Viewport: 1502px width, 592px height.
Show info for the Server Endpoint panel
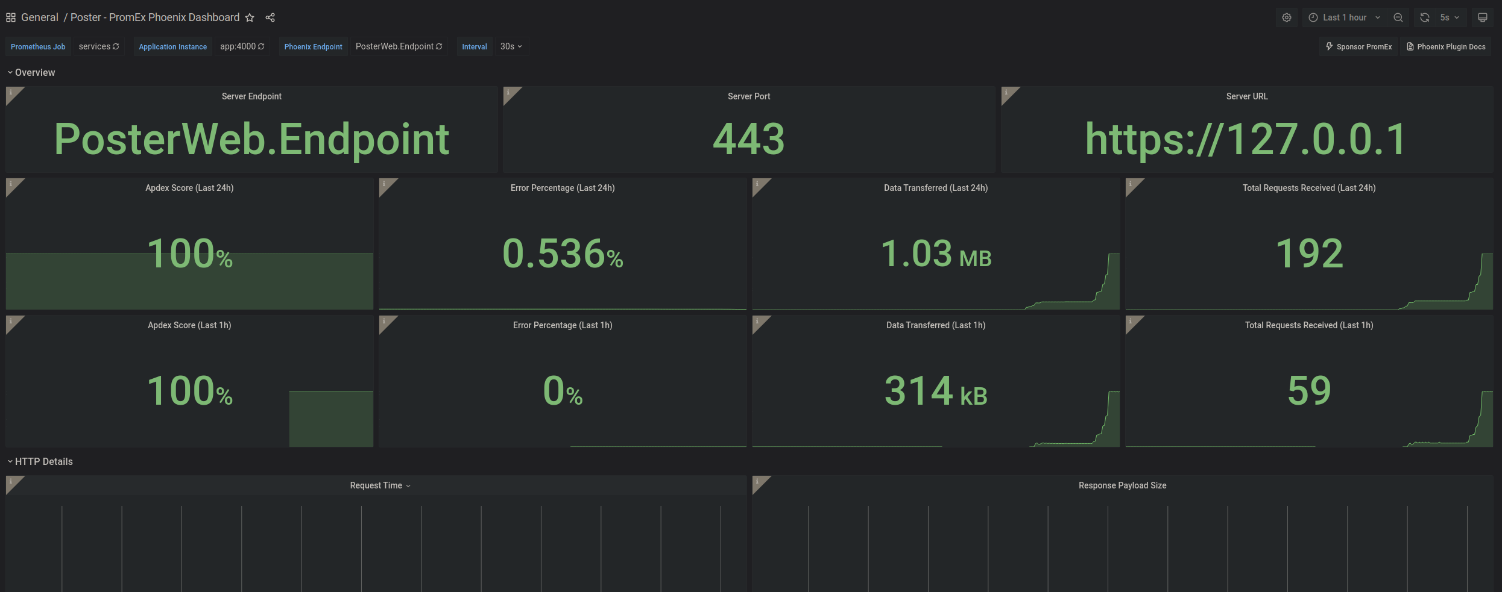coord(11,92)
